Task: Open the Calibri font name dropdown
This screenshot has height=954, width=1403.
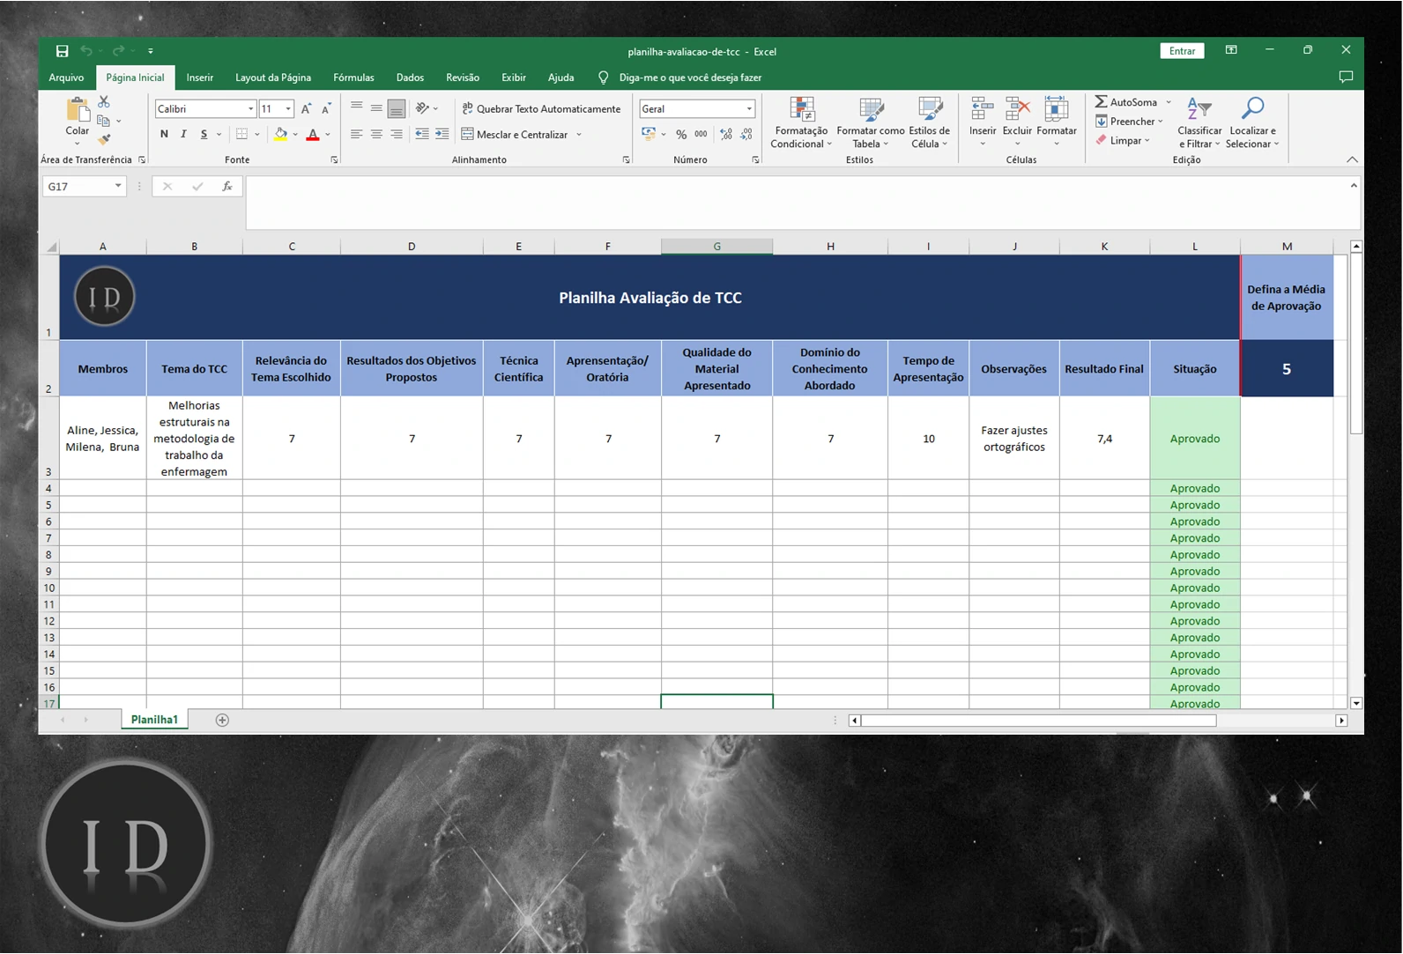Action: pyautogui.click(x=250, y=109)
